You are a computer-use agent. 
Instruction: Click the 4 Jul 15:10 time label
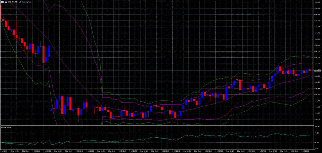(x=198, y=151)
